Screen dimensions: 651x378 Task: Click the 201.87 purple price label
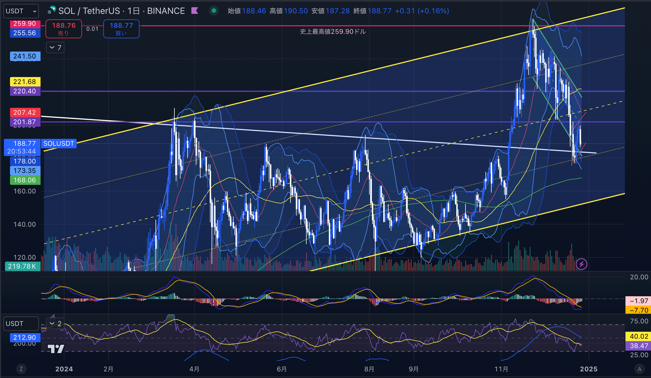pos(25,122)
